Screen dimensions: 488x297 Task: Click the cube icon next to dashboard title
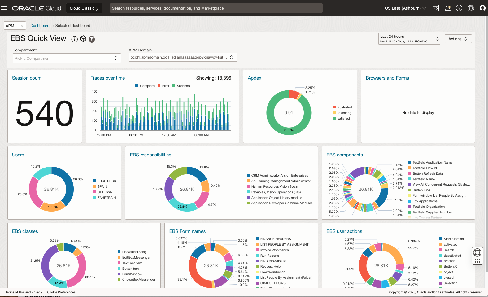pyautogui.click(x=83, y=39)
